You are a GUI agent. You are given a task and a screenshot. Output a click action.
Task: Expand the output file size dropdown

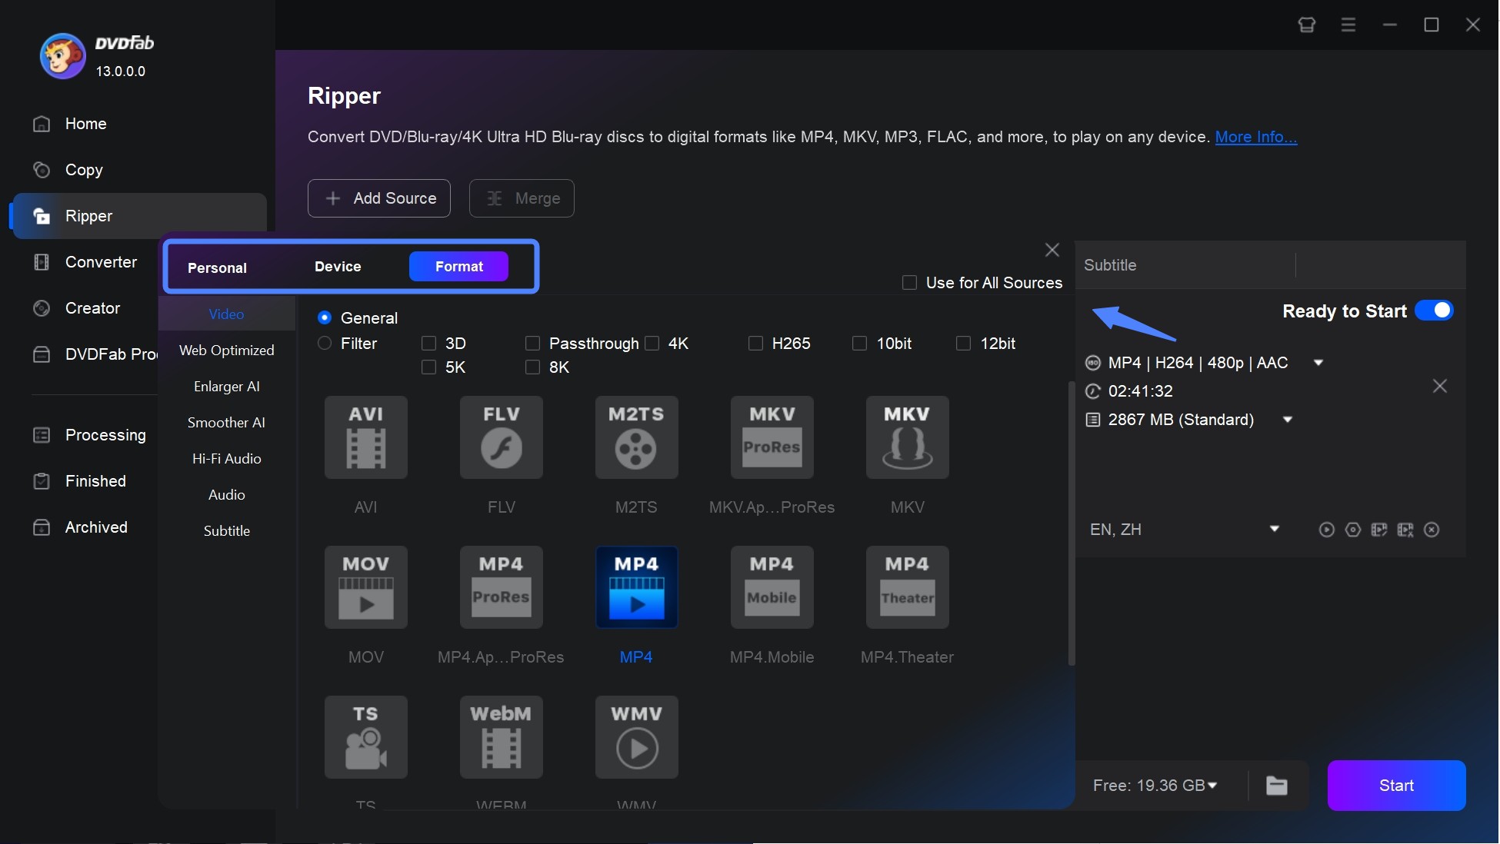[x=1288, y=419]
